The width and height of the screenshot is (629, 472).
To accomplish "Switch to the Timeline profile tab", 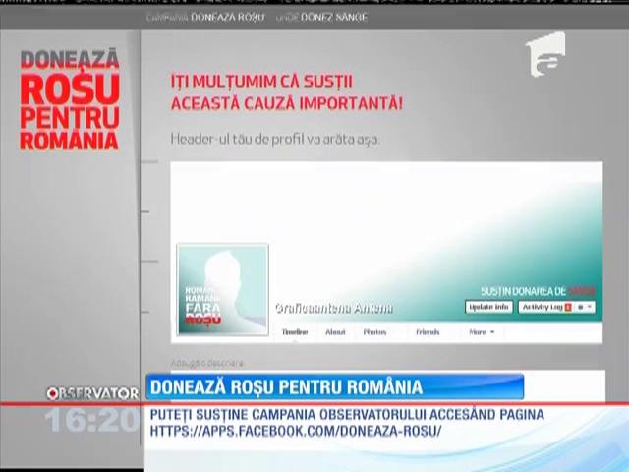I will [295, 332].
